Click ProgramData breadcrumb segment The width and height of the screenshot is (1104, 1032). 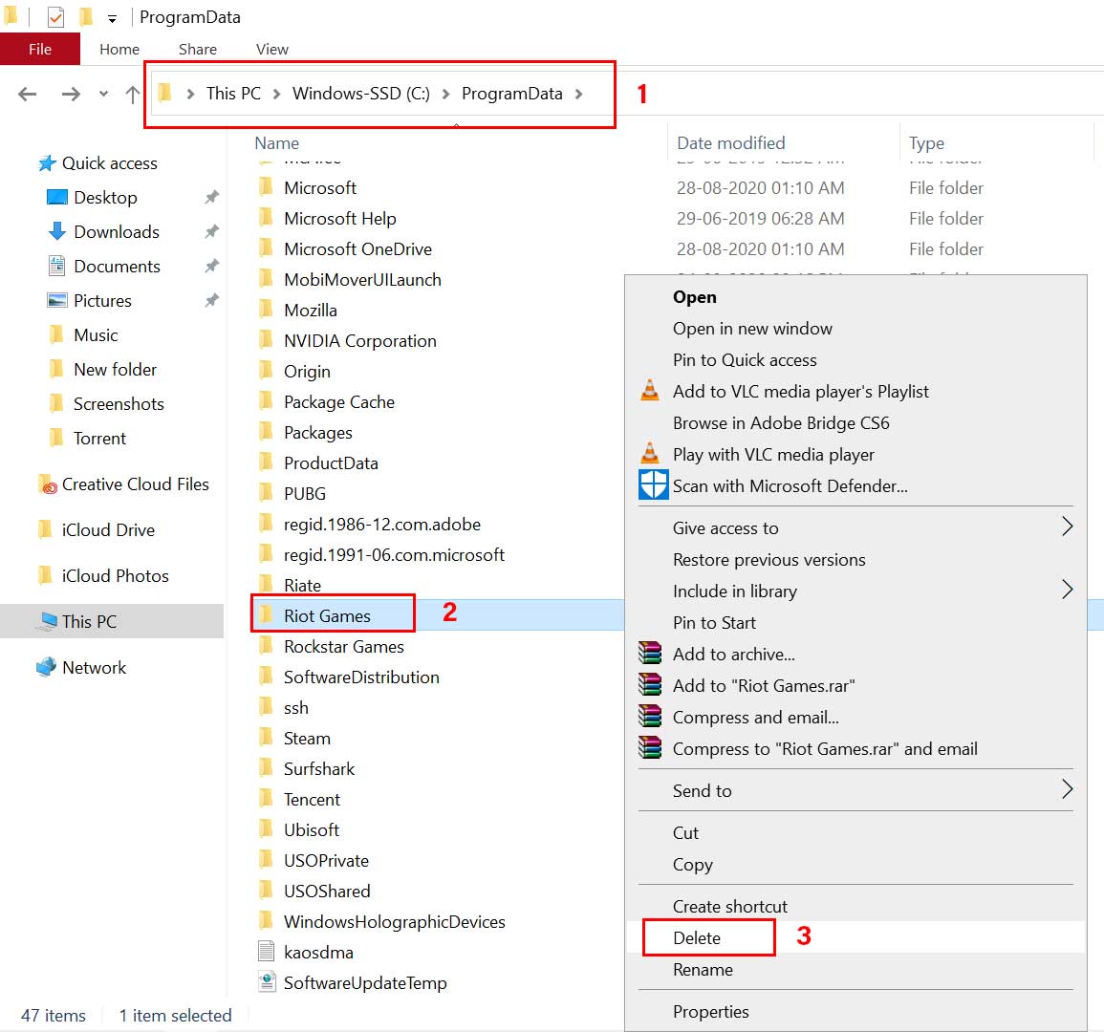pyautogui.click(x=512, y=94)
